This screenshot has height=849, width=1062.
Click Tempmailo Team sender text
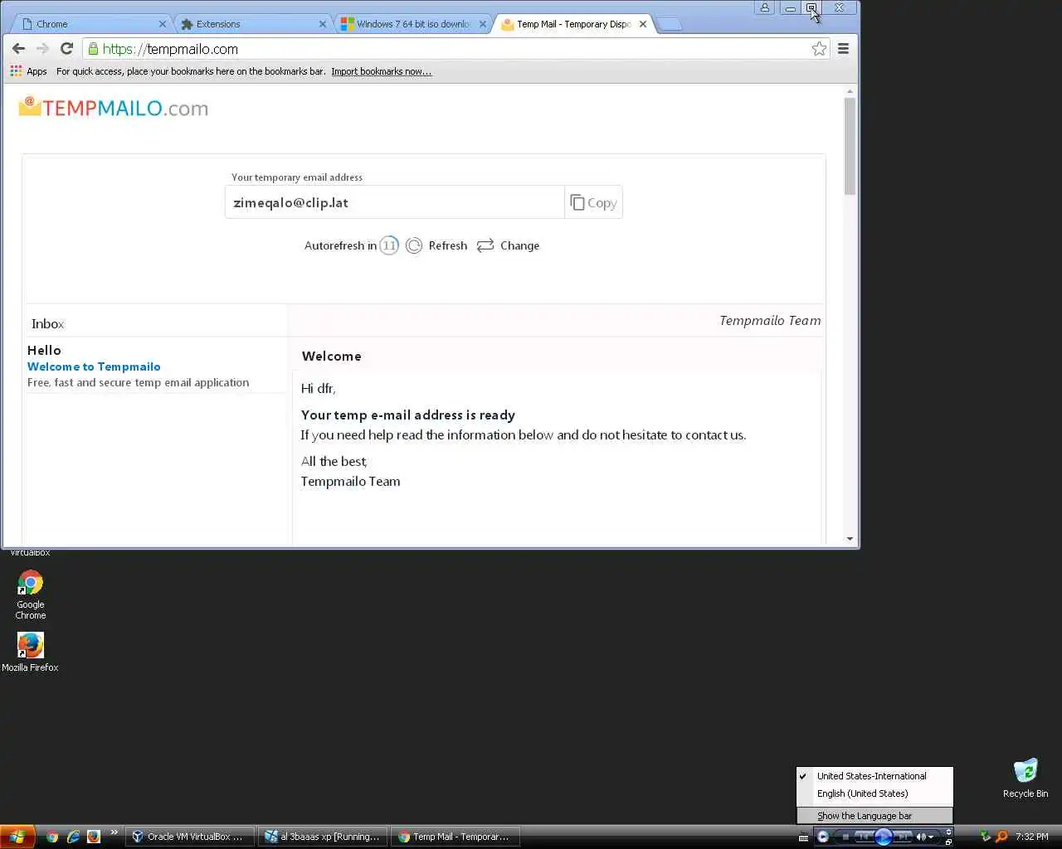[770, 321]
